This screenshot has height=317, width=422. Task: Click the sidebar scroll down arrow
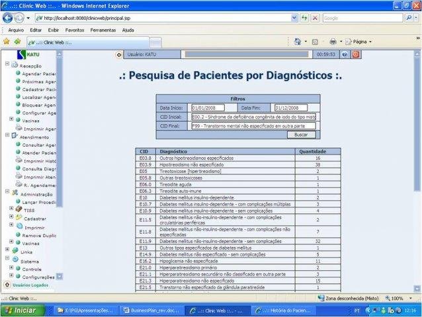coord(60,276)
